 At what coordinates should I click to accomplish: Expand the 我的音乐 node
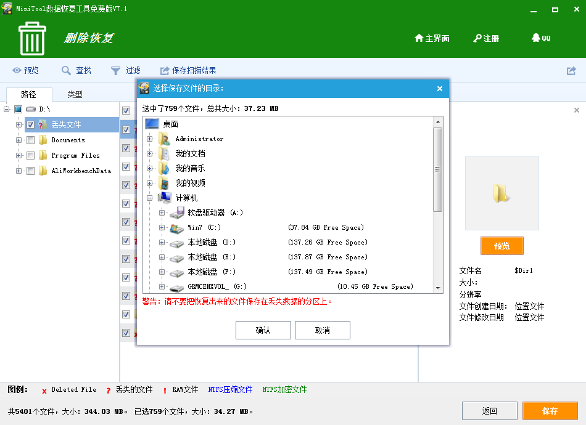tap(149, 168)
